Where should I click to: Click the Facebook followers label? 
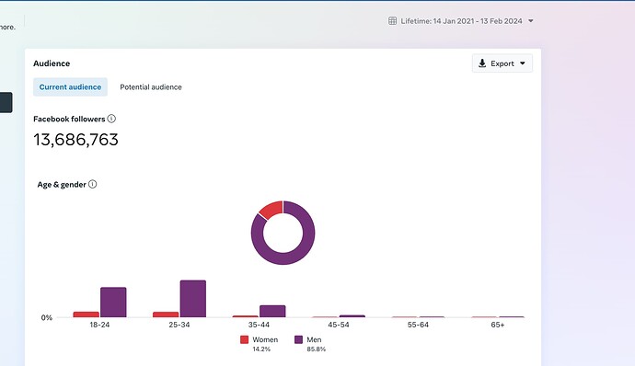click(69, 119)
